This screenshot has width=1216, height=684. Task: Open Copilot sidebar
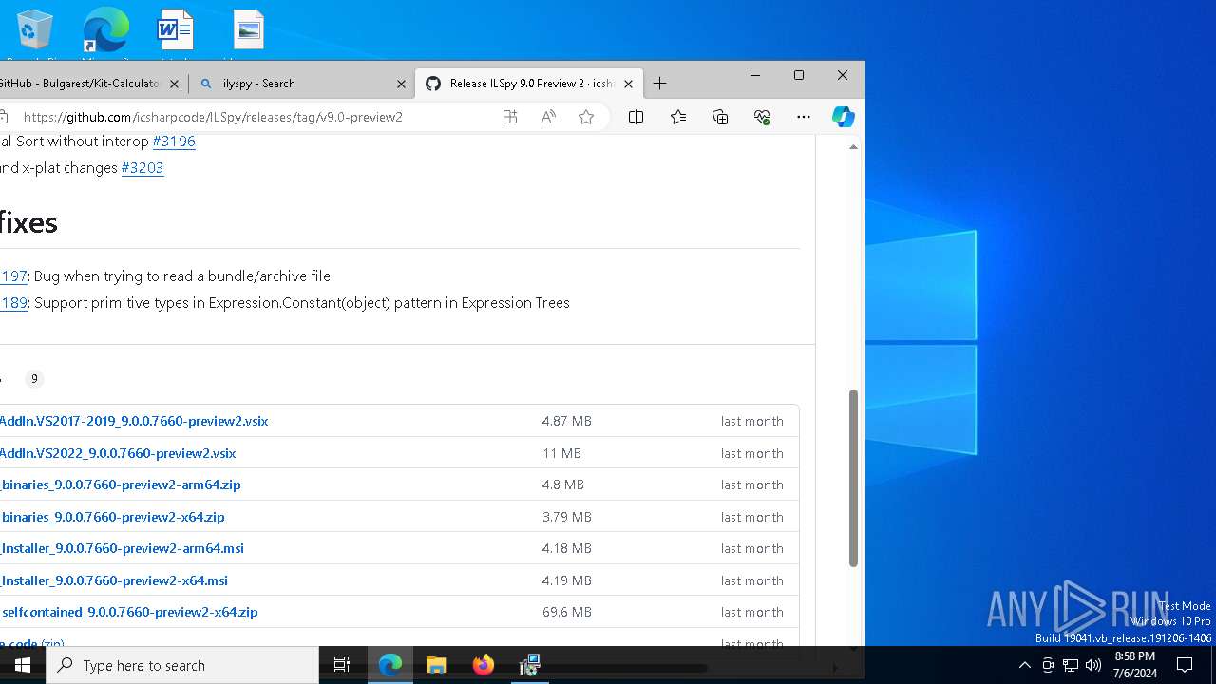pos(843,117)
